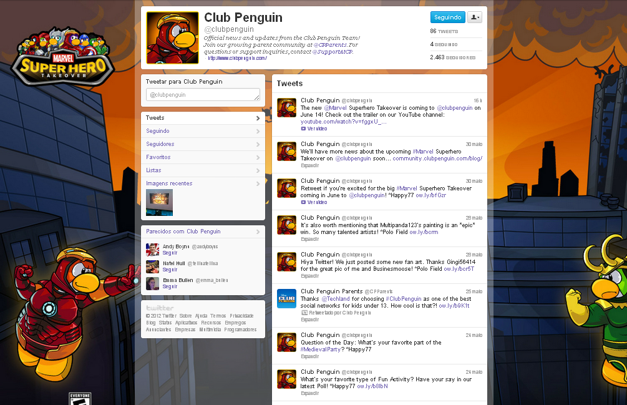Open the ow.ly/bcrm link

[424, 232]
